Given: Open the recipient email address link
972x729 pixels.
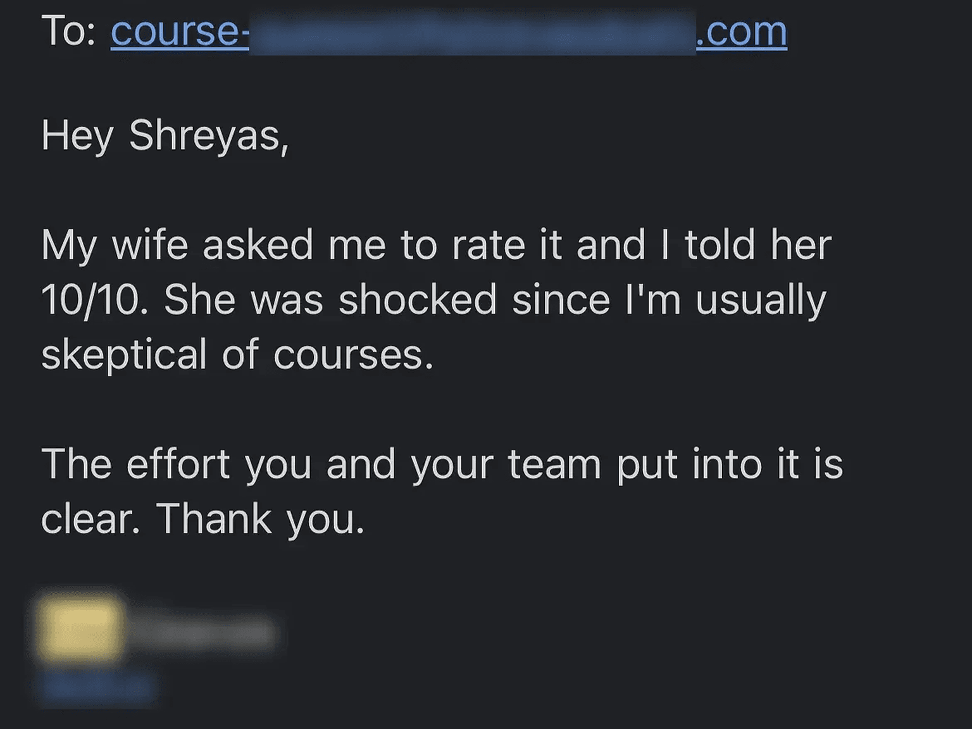Looking at the screenshot, I should (x=448, y=32).
